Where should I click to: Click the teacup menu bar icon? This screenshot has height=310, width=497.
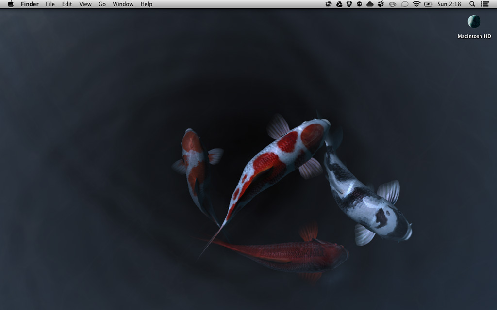coord(393,4)
